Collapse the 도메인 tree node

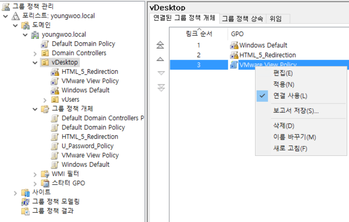[15, 25]
